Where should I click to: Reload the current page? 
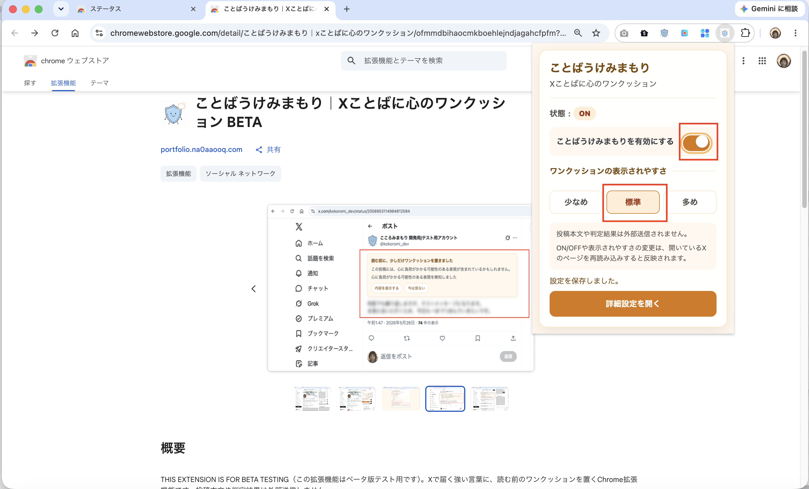point(55,33)
